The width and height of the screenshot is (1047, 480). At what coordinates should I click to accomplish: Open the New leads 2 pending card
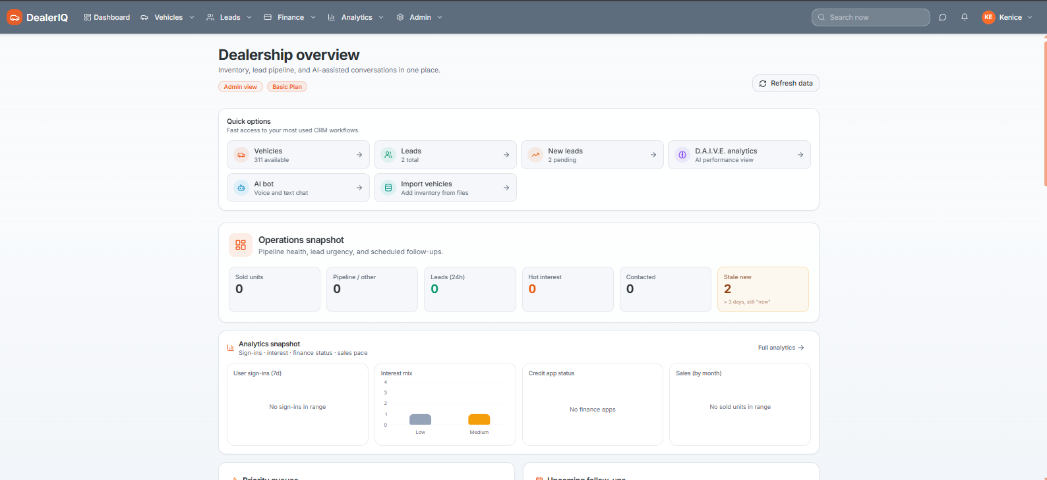click(592, 155)
